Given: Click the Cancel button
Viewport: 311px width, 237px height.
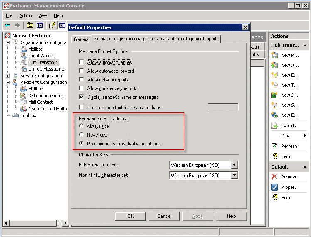Looking at the screenshot, I should 164,216.
